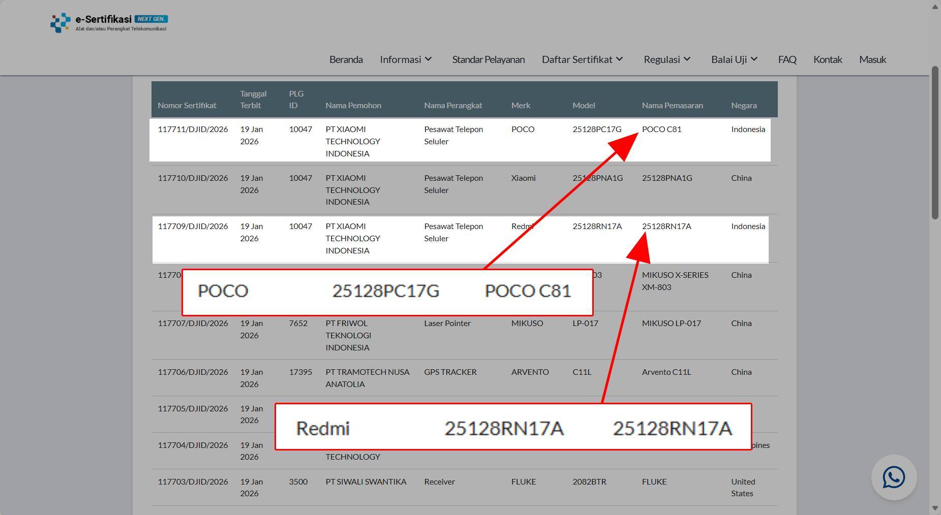Click the PT SIWALI SWANTIKA applicant
Image resolution: width=941 pixels, height=515 pixels.
pyautogui.click(x=366, y=481)
